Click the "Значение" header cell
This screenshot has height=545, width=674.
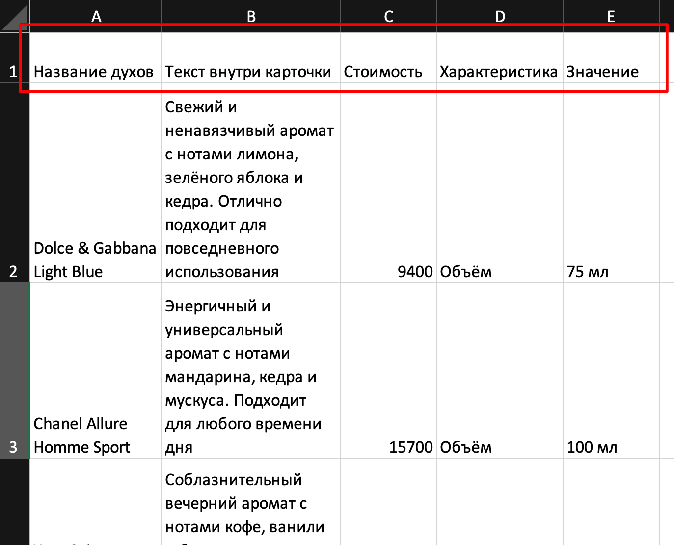pyautogui.click(x=611, y=57)
